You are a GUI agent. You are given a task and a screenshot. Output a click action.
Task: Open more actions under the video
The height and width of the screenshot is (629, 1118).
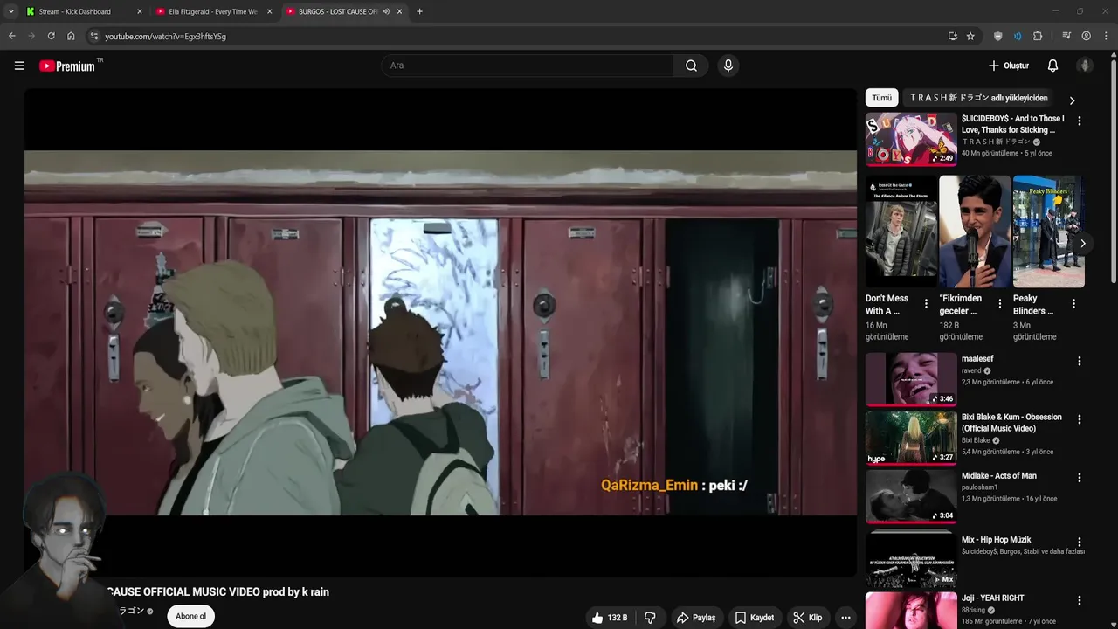point(845,618)
